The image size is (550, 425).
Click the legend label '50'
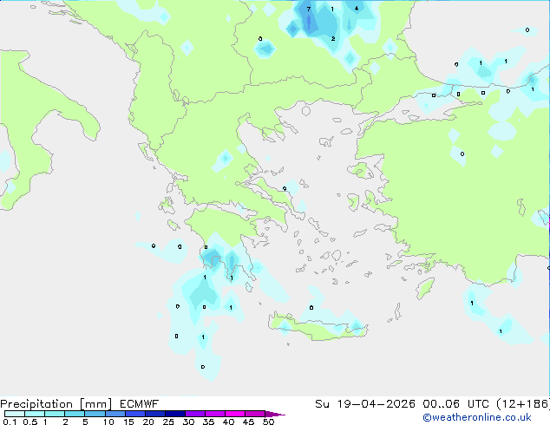pyautogui.click(x=268, y=422)
